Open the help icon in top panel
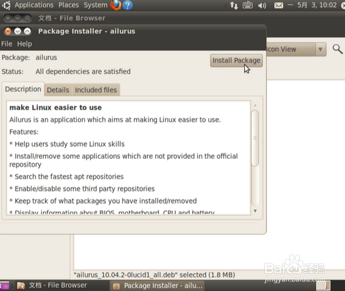This screenshot has height=291, width=345. pyautogui.click(x=128, y=5)
